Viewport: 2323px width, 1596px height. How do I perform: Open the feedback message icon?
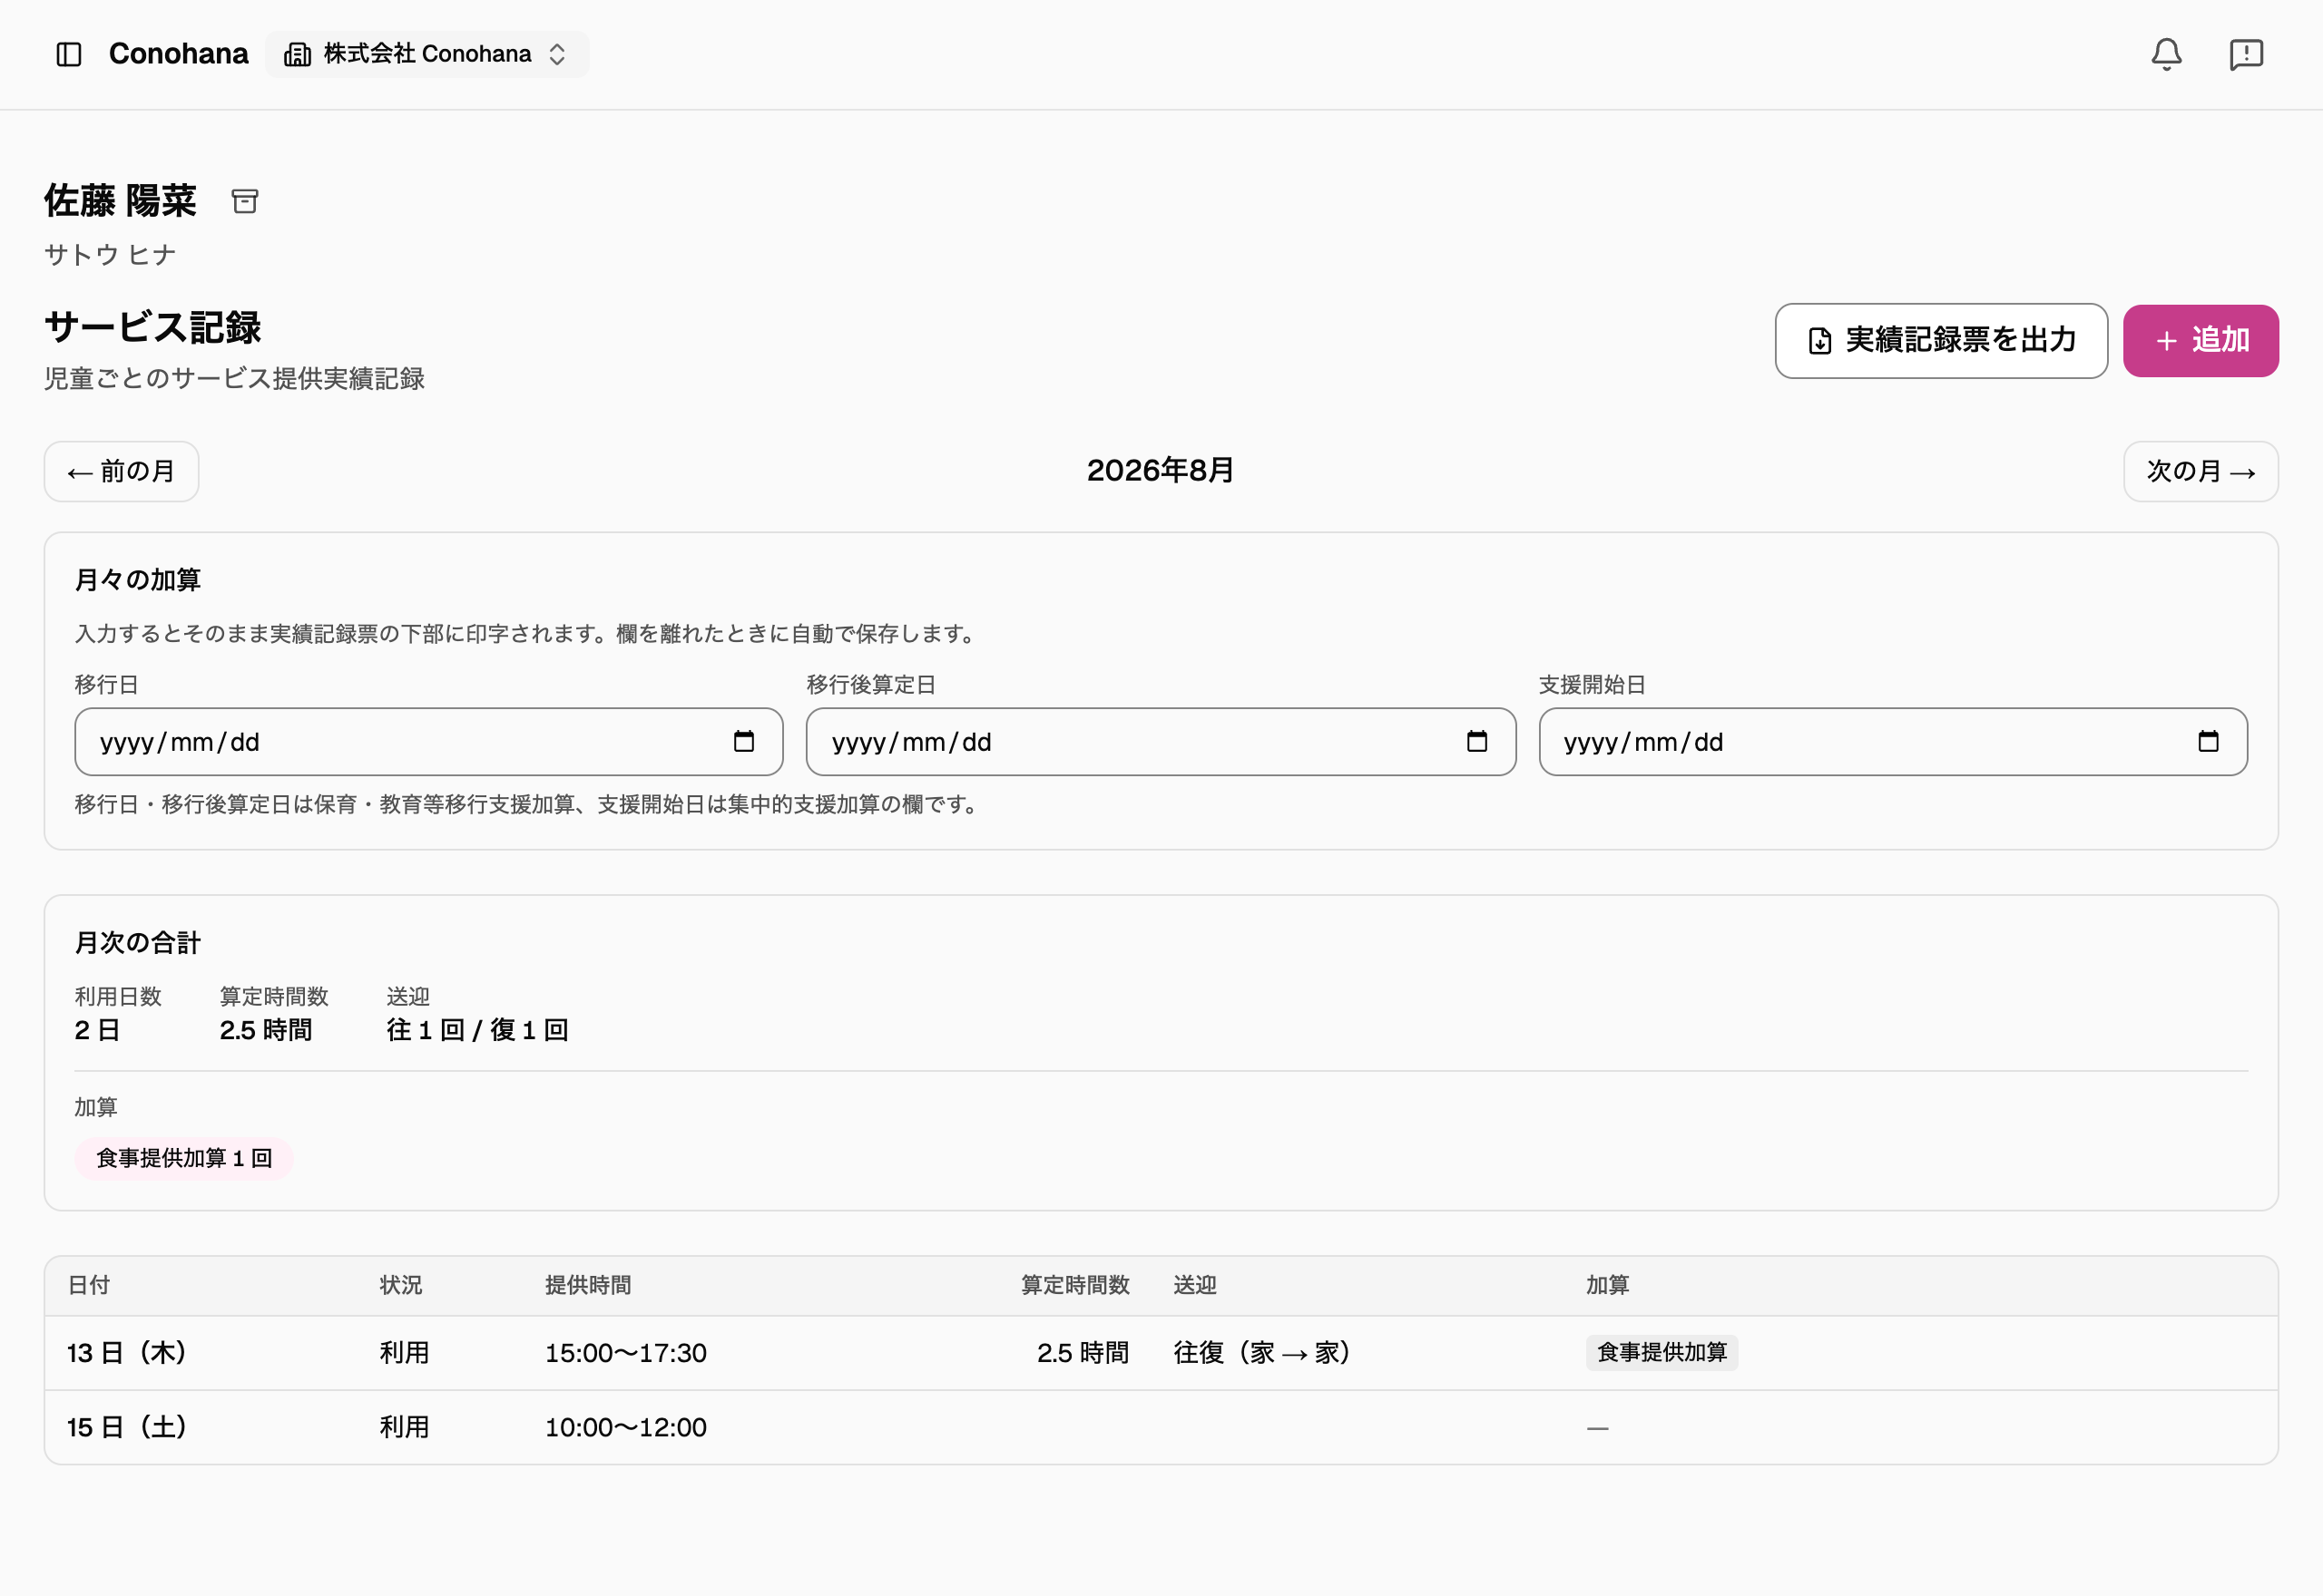coord(2246,54)
